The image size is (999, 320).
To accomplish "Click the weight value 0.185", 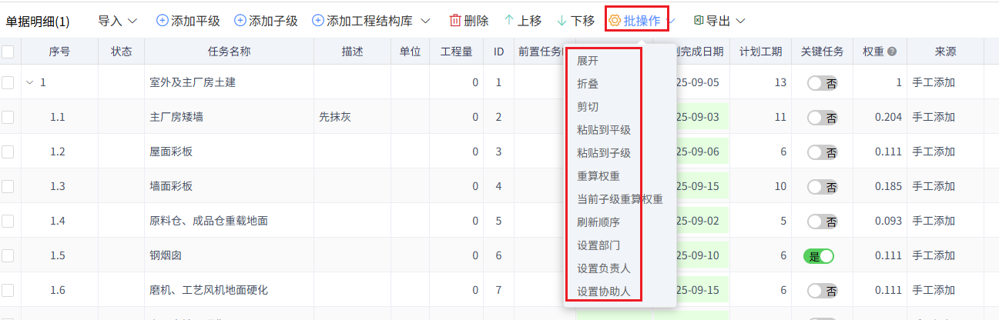I will pos(888,186).
